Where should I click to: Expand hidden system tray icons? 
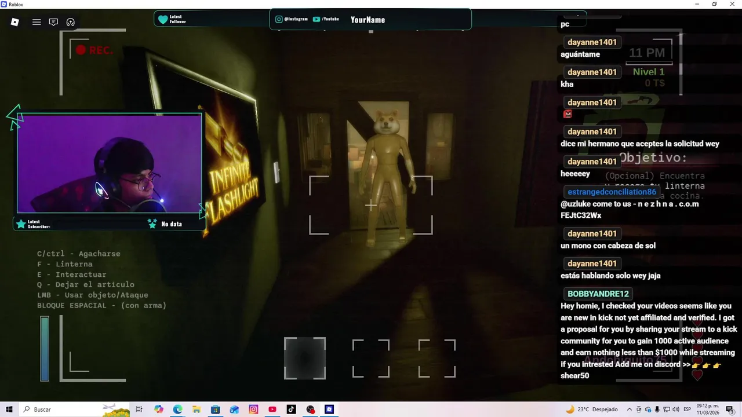pos(630,409)
